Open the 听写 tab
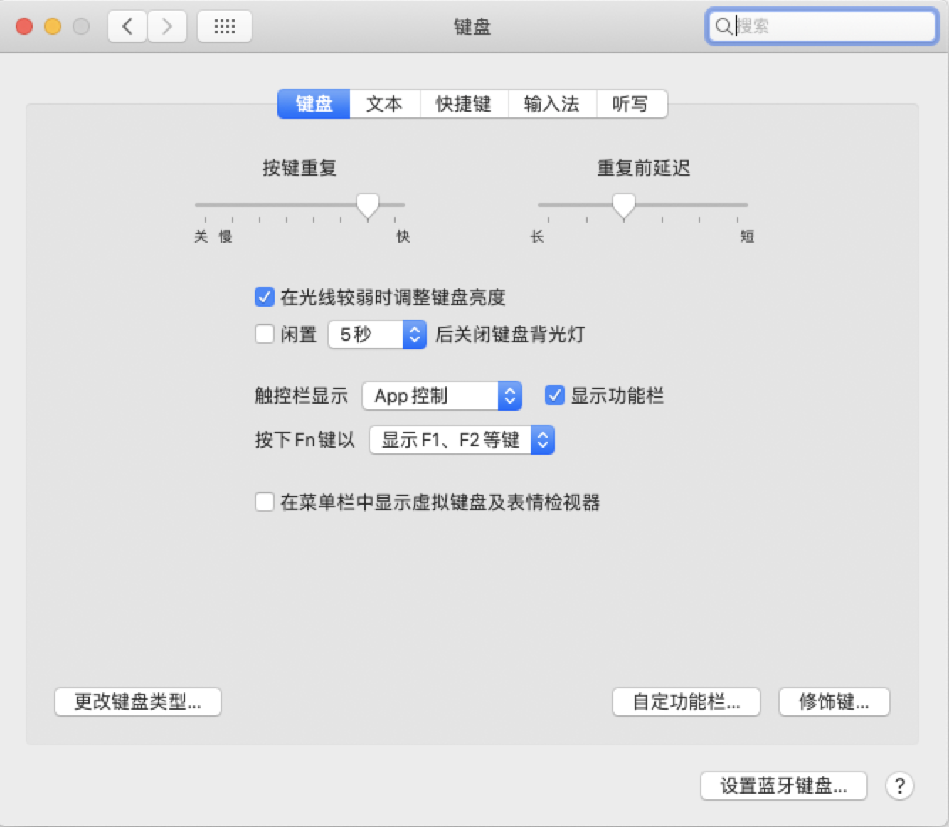949x827 pixels. coord(631,104)
